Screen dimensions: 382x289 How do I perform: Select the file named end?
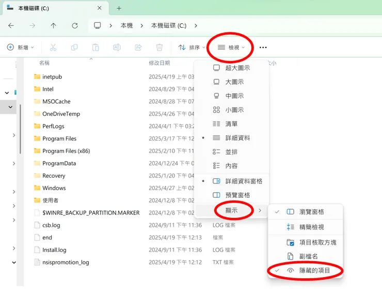pyautogui.click(x=47, y=237)
